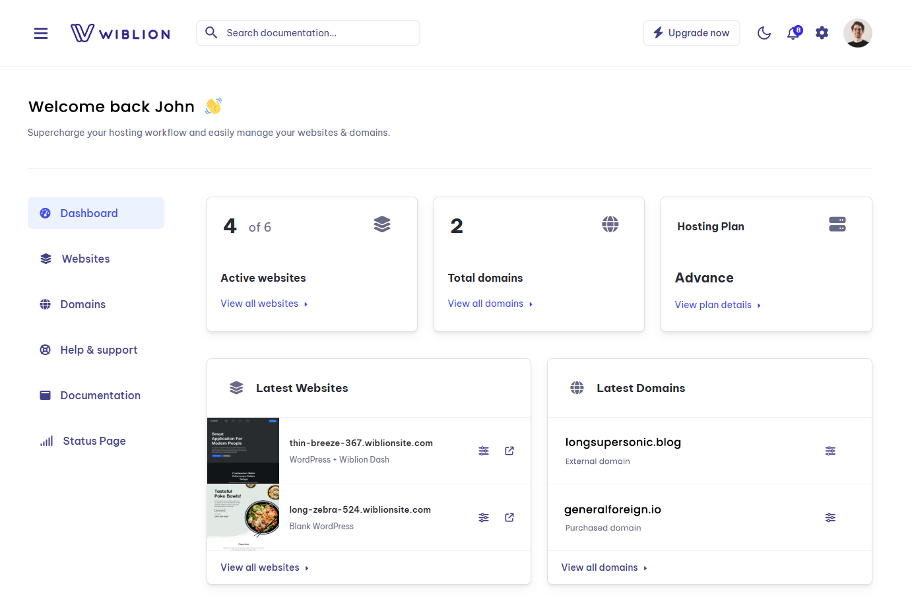
Task: Click the stack icon on Active websites card
Action: pos(381,224)
